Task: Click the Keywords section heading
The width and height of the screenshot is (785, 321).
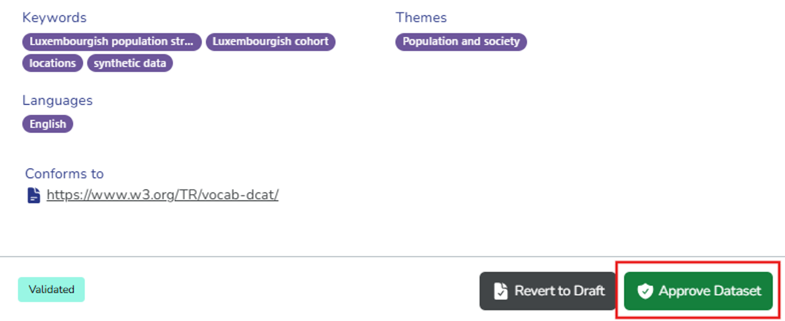Action: click(54, 17)
